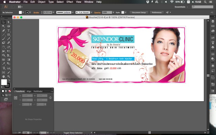Select the Type tool
This screenshot has height=135, width=216.
tap(9, 30)
